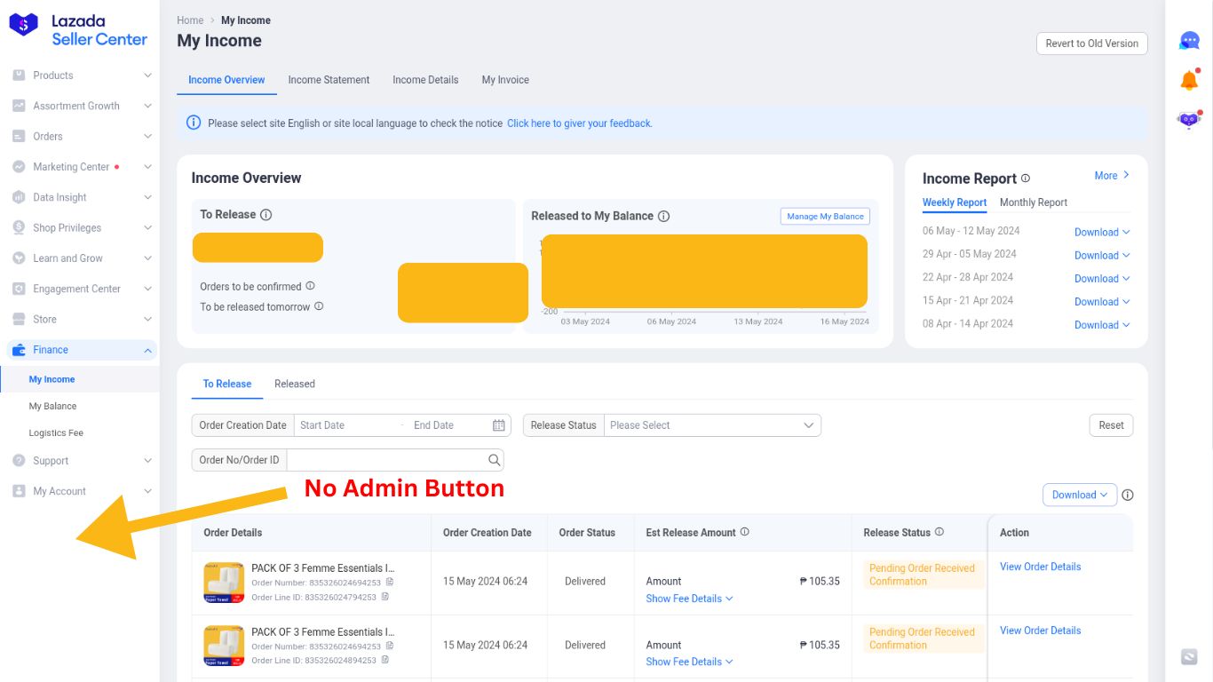Screen dimensions: 1213x682
Task: Click the assistant mascot icon on right edge
Action: click(1188, 118)
